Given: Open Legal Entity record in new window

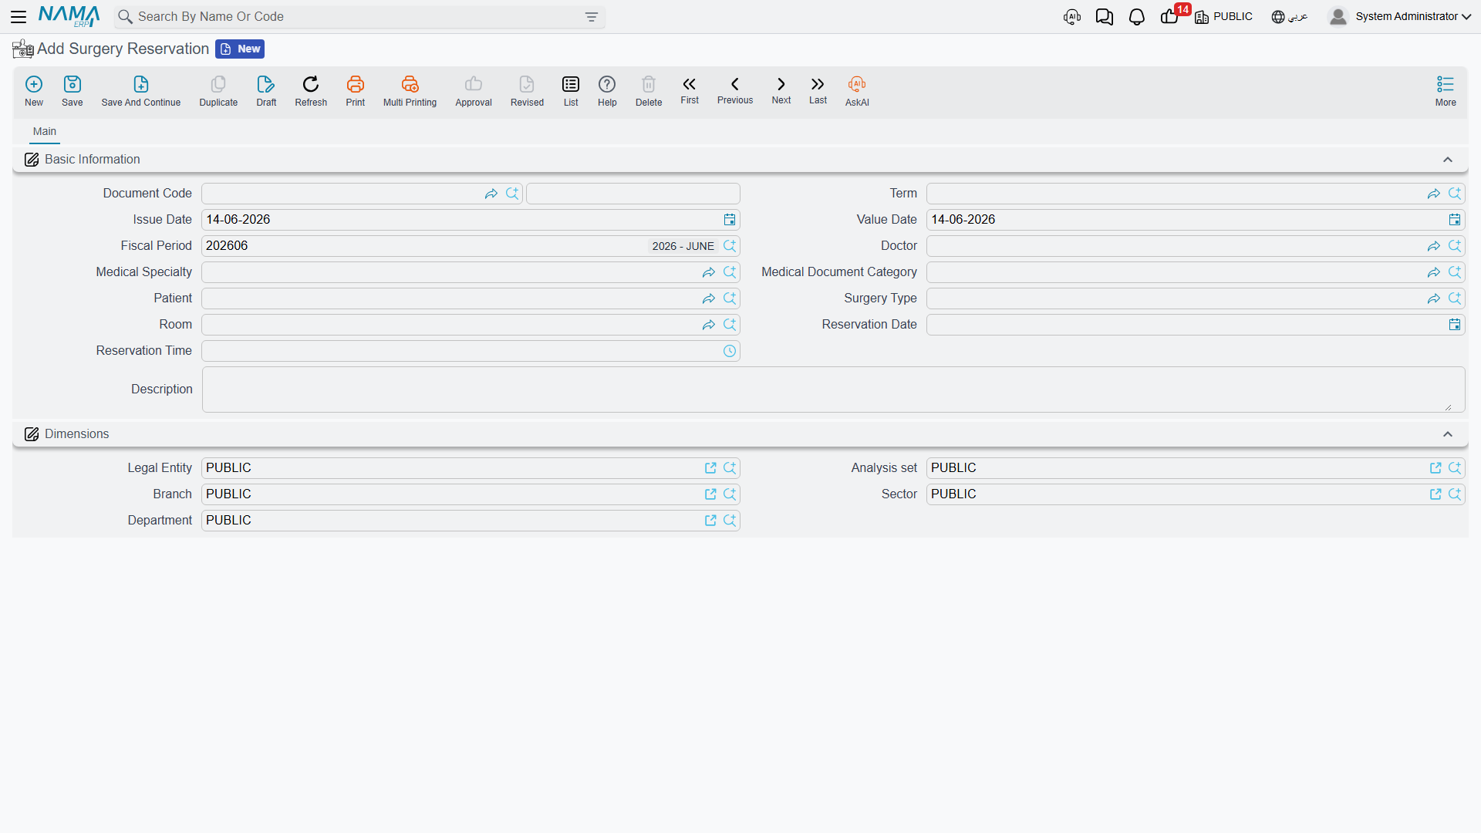Looking at the screenshot, I should point(710,468).
